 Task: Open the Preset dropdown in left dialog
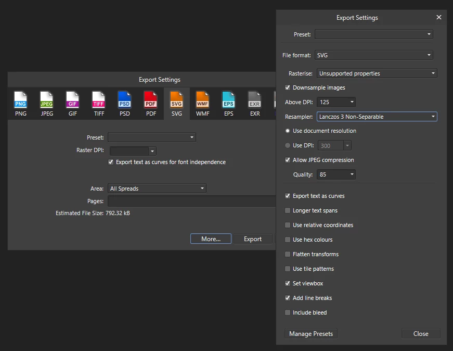152,137
